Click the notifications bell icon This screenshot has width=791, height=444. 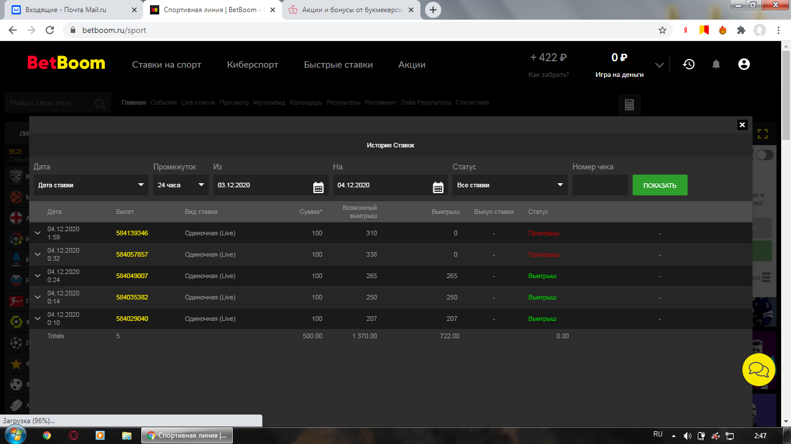pyautogui.click(x=716, y=64)
